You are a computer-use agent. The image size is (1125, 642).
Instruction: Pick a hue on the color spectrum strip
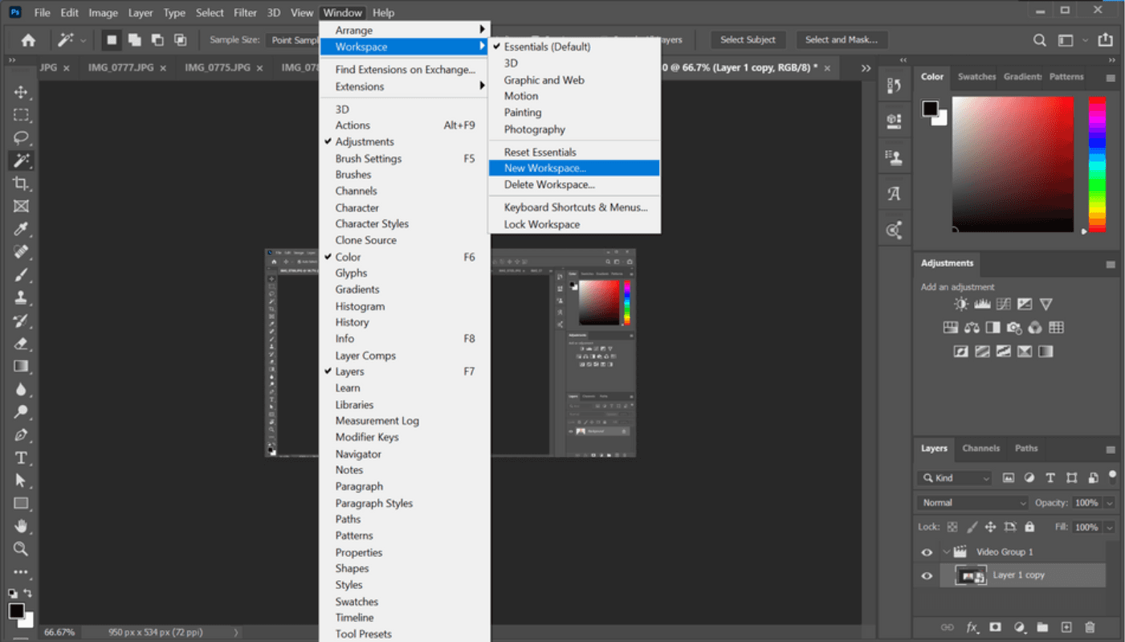[1097, 165]
